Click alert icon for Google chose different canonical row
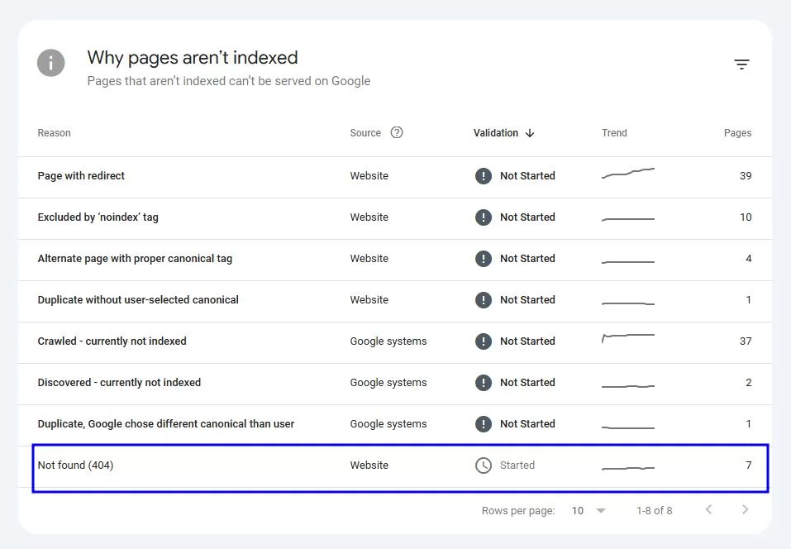 (484, 424)
